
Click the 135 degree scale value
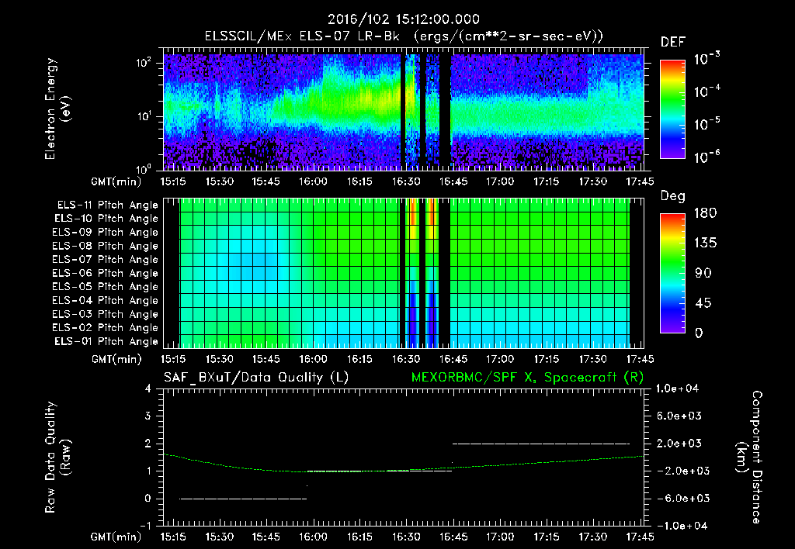(705, 243)
